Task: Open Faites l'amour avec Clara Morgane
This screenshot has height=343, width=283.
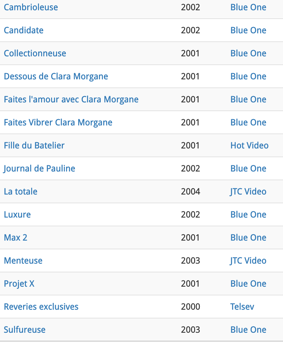Action: pyautogui.click(x=71, y=99)
